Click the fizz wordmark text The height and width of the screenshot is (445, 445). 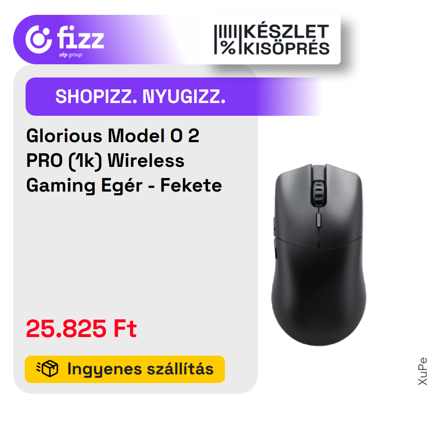click(81, 37)
